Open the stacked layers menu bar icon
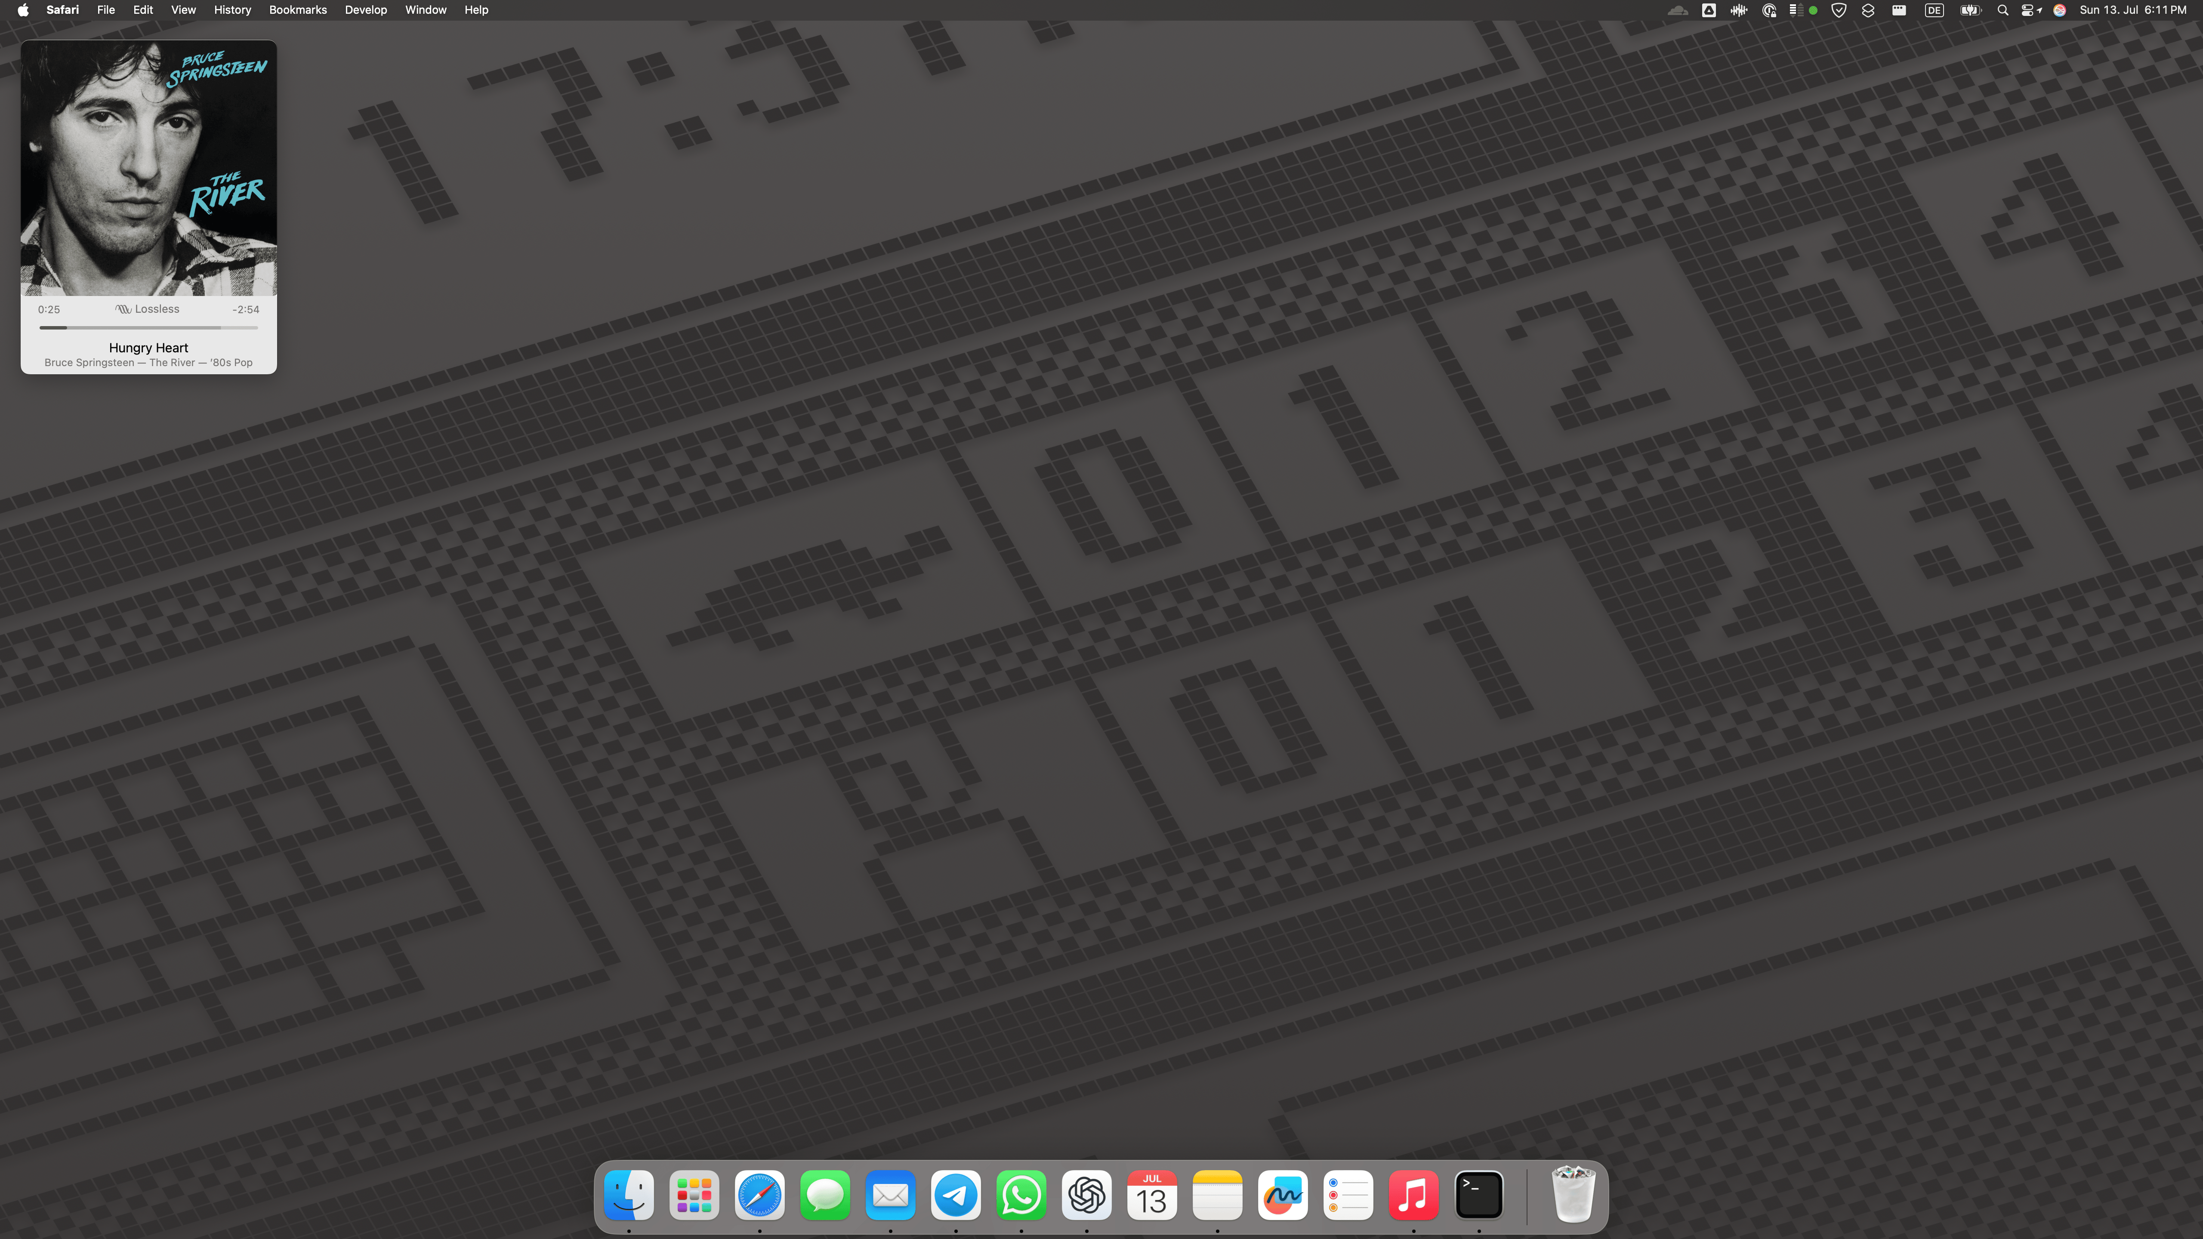 click(x=1869, y=10)
